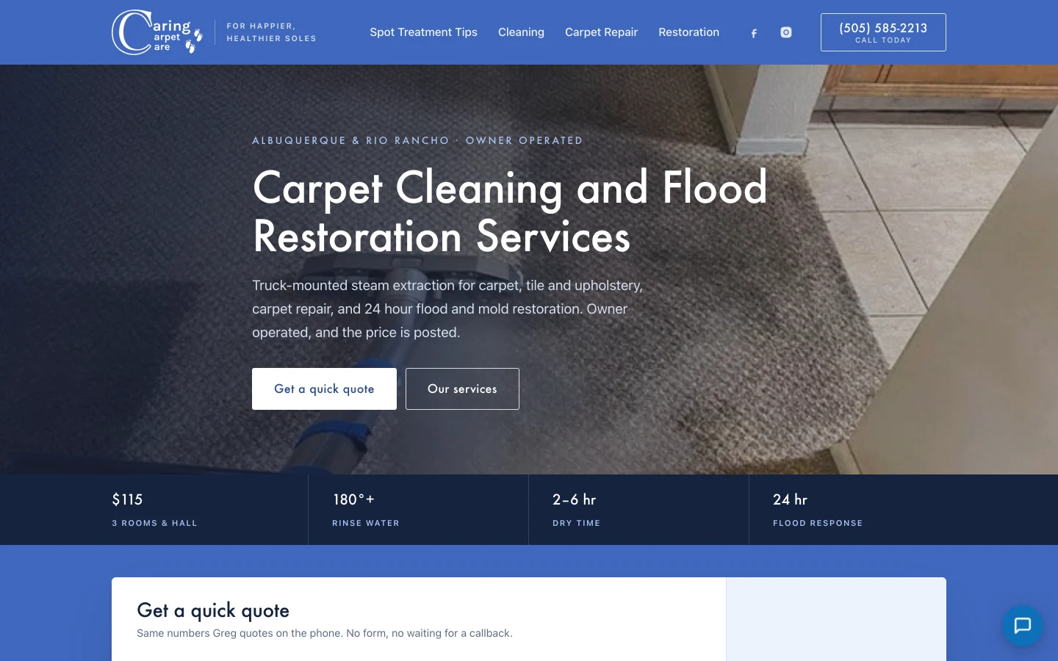Click the For happier, healthier soles slogan
Screen dimensions: 1058x661
271,32
